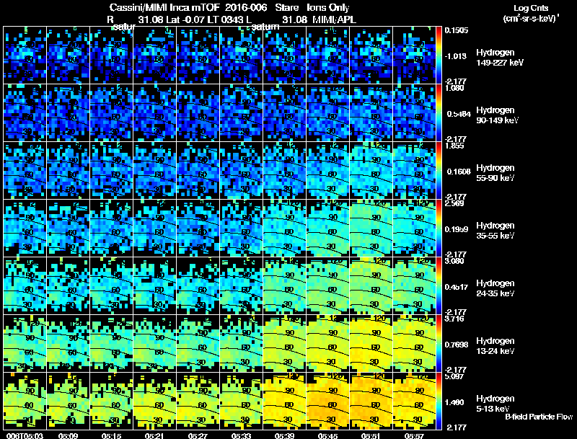Viewport: 577px width, 439px height.
Task: Click the '2016-006' date in the title
Action: 246,8
